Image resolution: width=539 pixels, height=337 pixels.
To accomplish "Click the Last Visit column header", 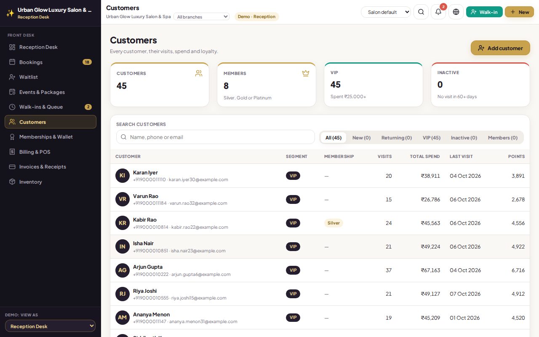I will click(x=461, y=156).
